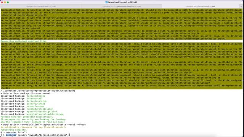This screenshot has height=137, width=244.
Task: Click the 'laravel/sail' package name
Action: point(35,99)
